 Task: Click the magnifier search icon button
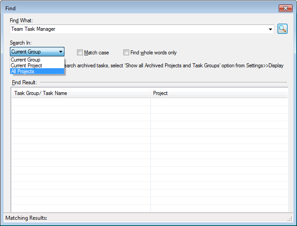[x=282, y=29]
